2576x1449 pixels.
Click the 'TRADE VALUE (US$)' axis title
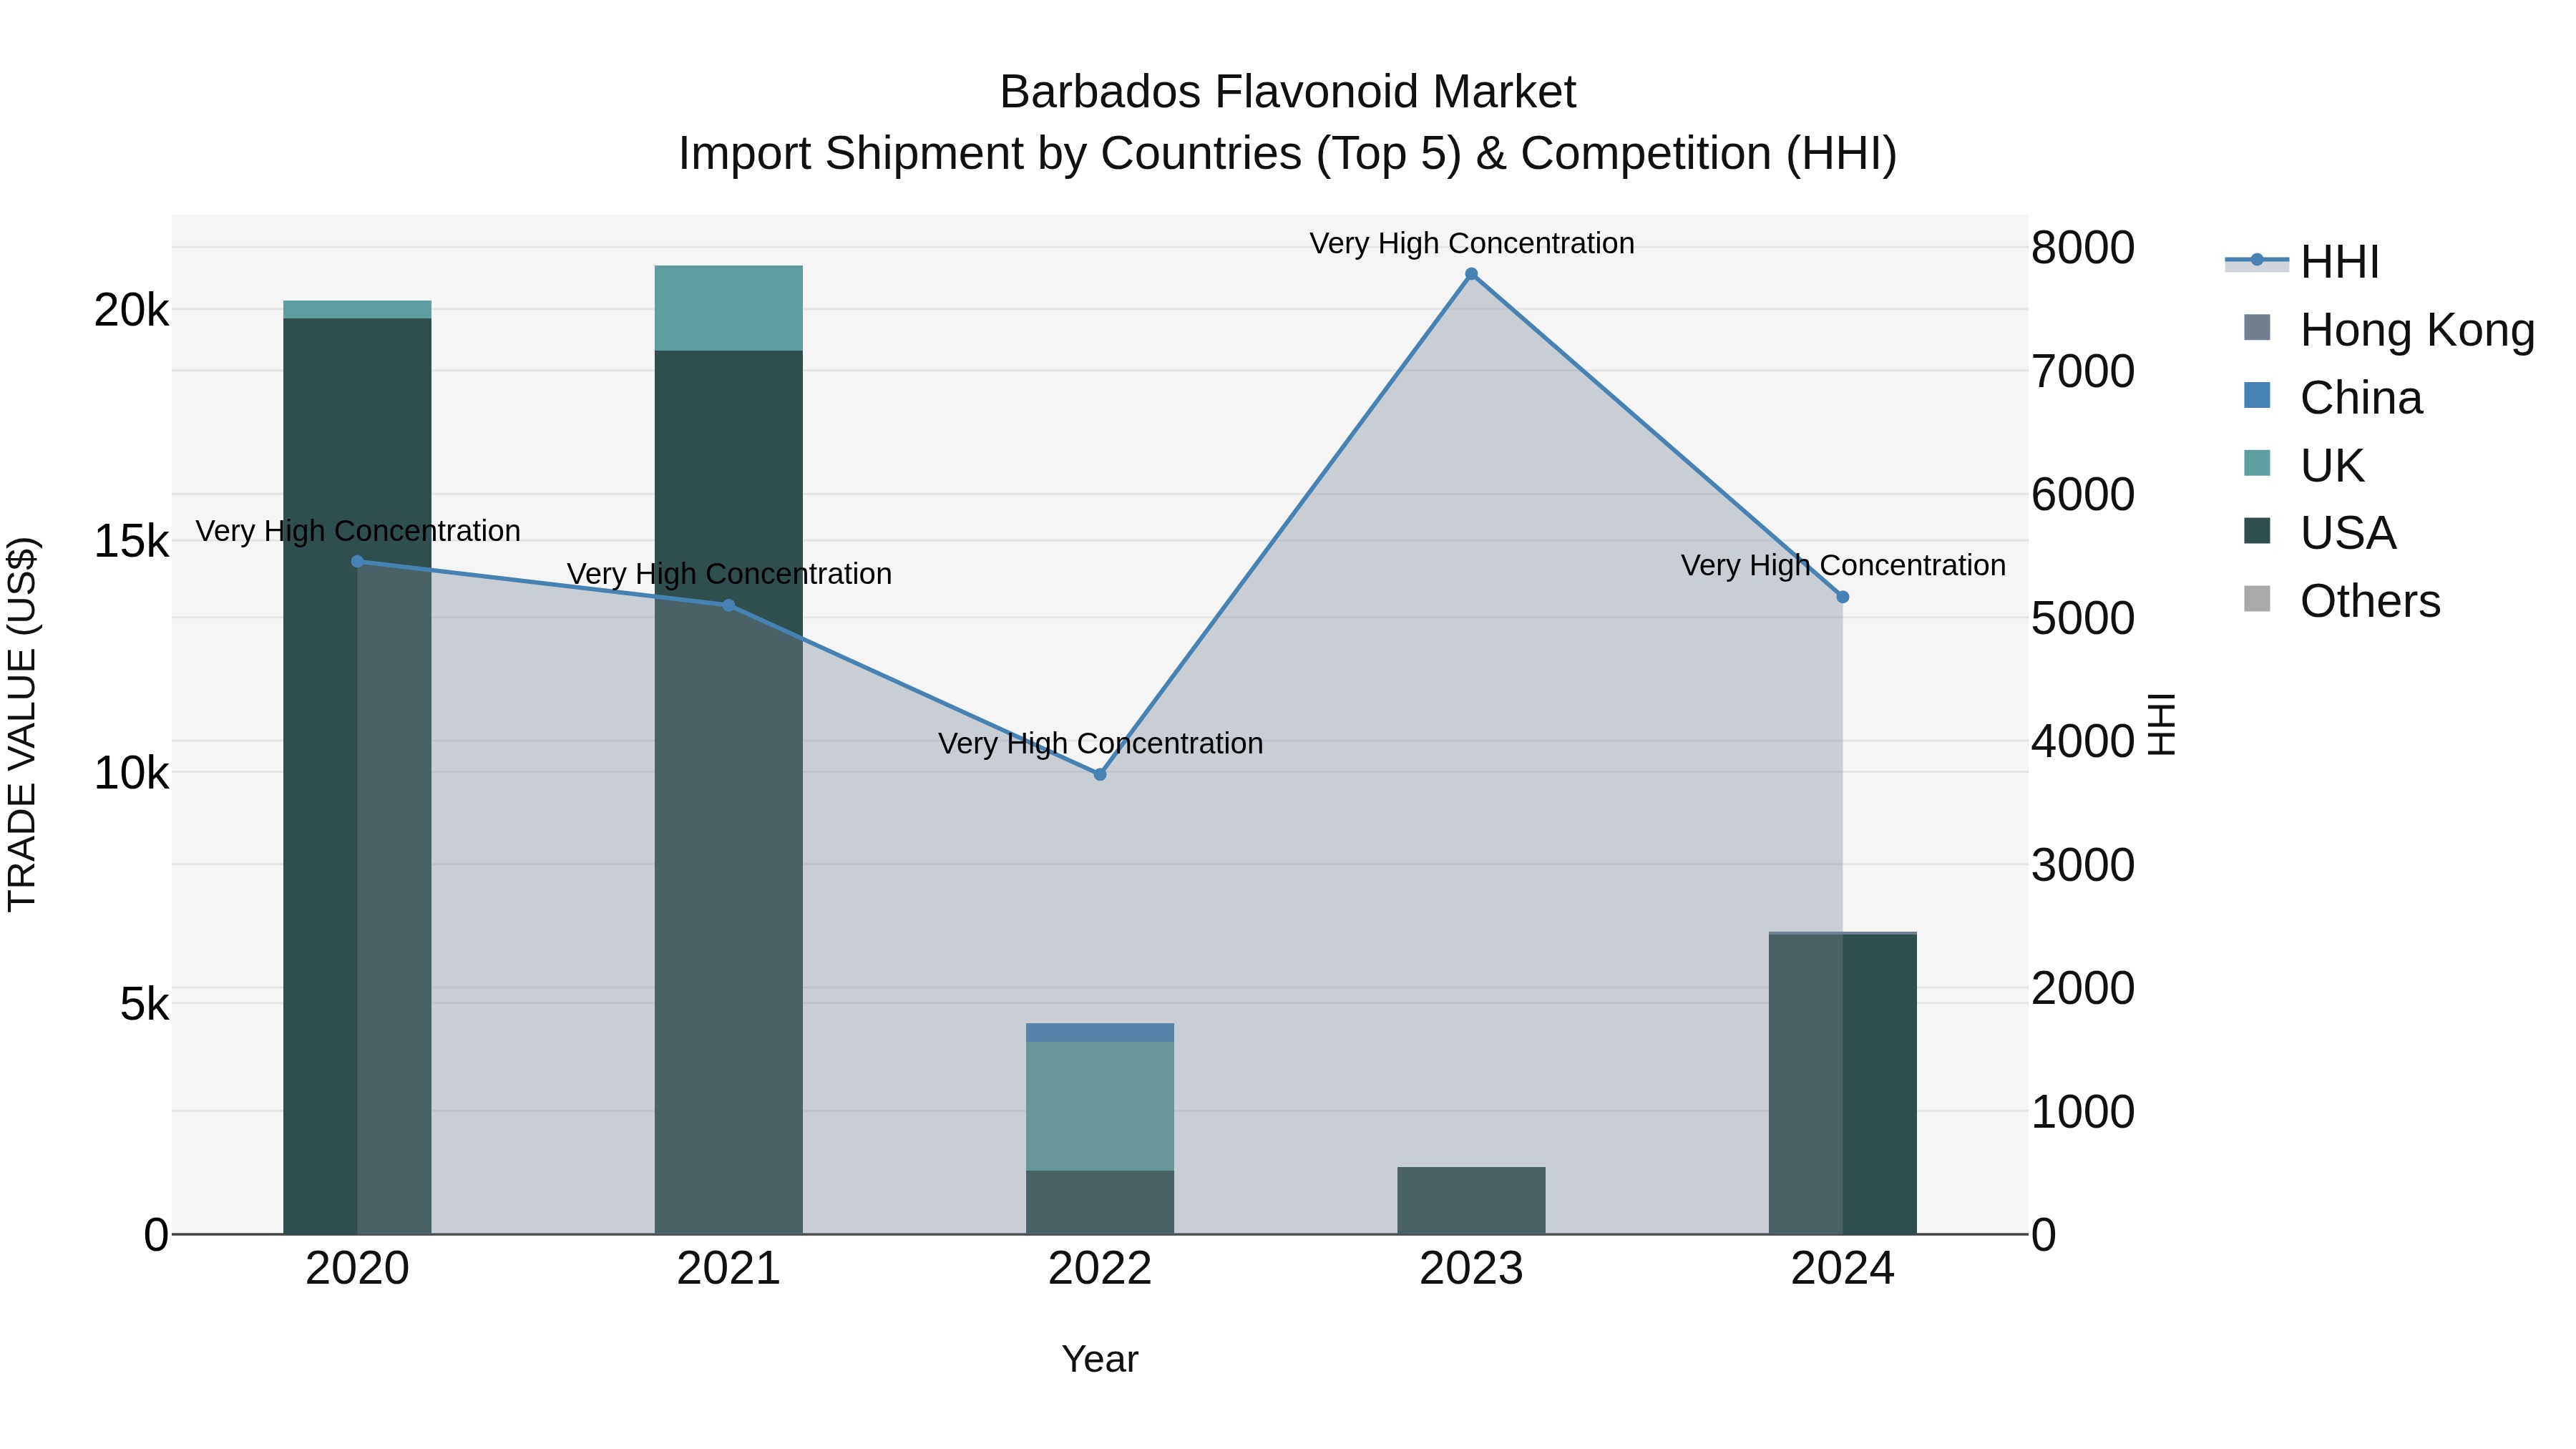22,724
